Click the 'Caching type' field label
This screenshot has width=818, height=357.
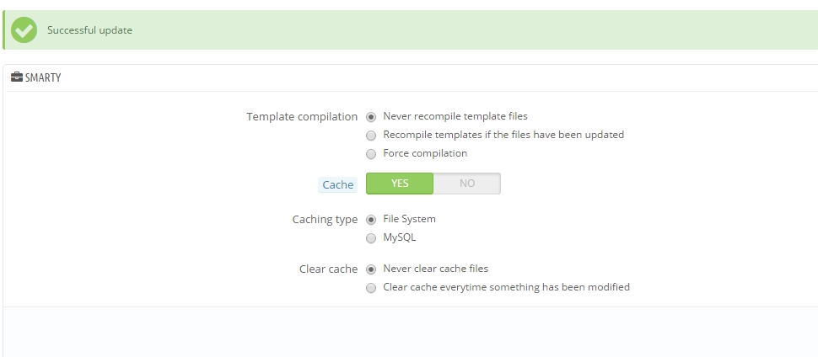(x=324, y=220)
